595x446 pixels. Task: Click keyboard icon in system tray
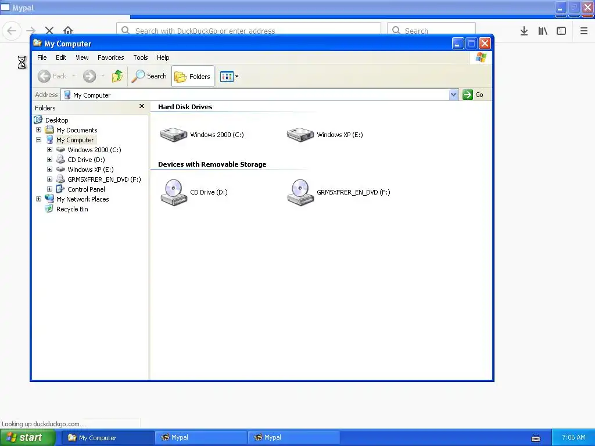[x=536, y=438]
